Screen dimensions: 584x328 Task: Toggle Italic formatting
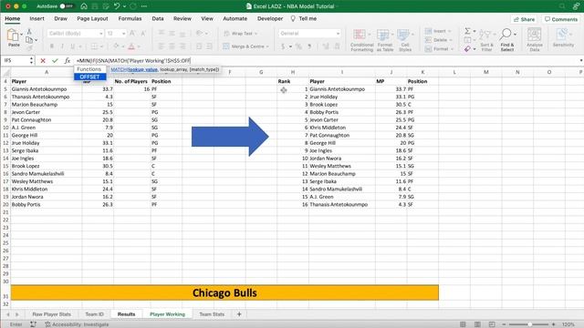62,46
